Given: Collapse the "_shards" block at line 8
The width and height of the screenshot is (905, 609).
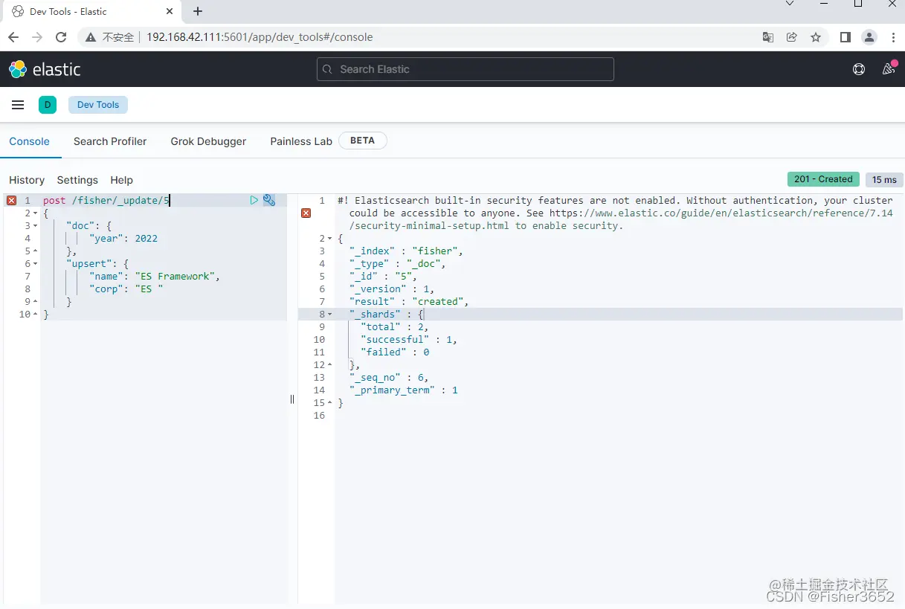Looking at the screenshot, I should click(329, 315).
